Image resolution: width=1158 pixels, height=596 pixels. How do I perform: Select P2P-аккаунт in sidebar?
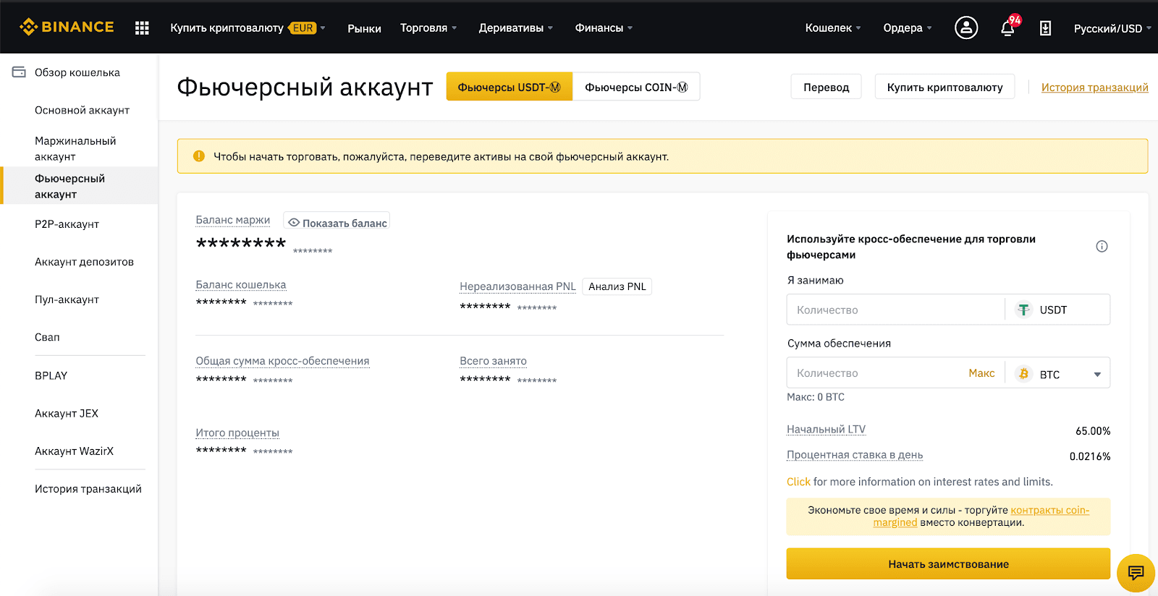click(x=67, y=224)
